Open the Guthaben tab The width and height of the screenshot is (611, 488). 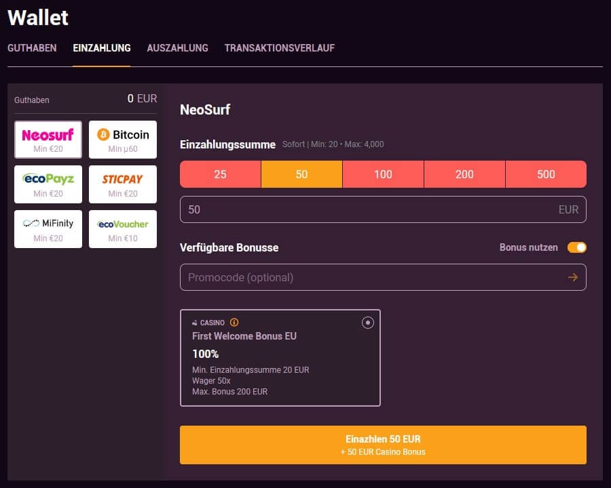pyautogui.click(x=32, y=48)
